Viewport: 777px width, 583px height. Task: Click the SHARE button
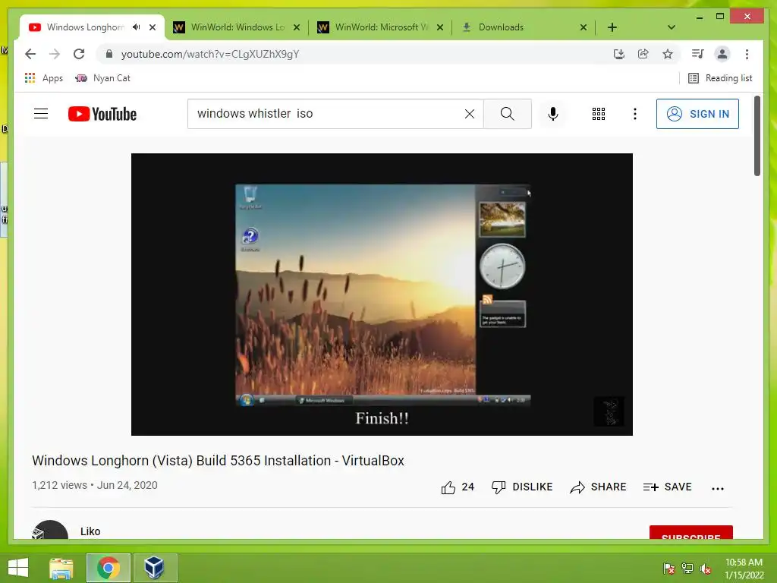pos(598,487)
